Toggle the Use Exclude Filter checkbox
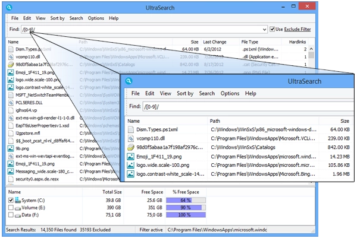The image size is (357, 238). [x=272, y=29]
